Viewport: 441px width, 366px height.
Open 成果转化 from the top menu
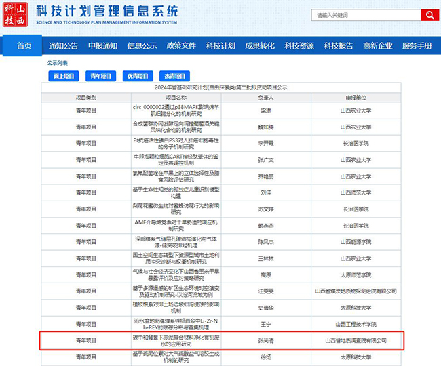pos(260,45)
